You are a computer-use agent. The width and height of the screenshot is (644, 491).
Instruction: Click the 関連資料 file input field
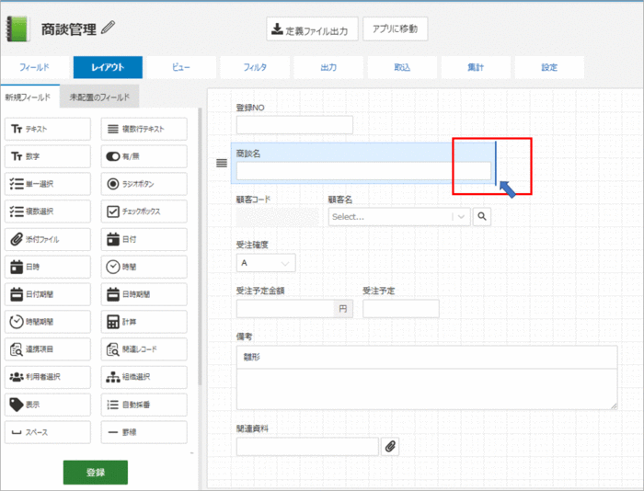click(307, 447)
